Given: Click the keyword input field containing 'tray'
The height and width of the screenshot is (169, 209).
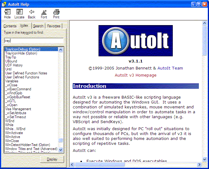Looking at the screenshot, I should [34, 41].
